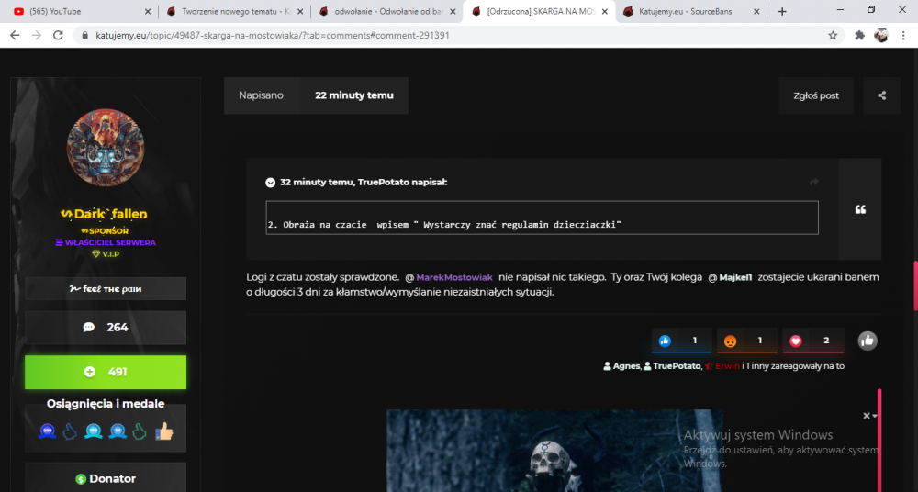Open the Majkel1 mention link
The image size is (918, 492).
click(x=736, y=277)
